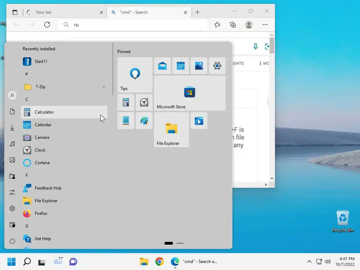Viewport: 360px width, 270px height.
Task: Toggle Edge tab actions menu icon
Action: pyautogui.click(x=15, y=12)
